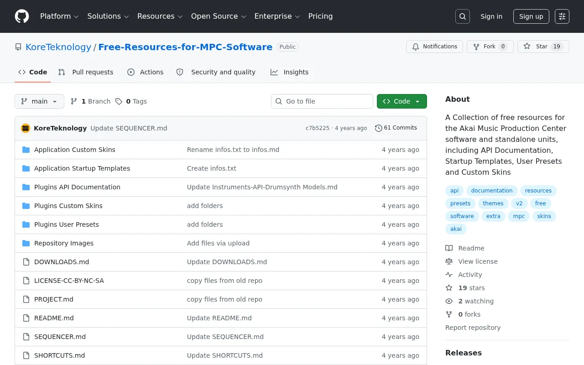Click the history clock icon by 61 Commits
This screenshot has width=584, height=365.
click(x=379, y=128)
